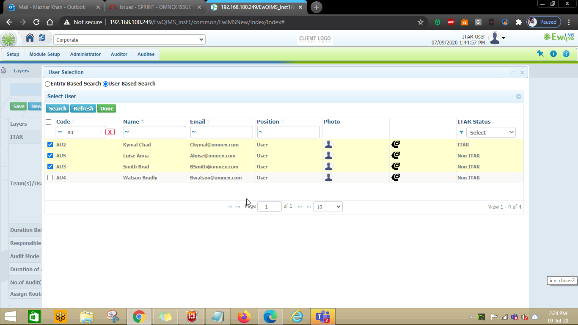Clear the Code filter with the red X
Screen dimensions: 578x325
pos(110,132)
